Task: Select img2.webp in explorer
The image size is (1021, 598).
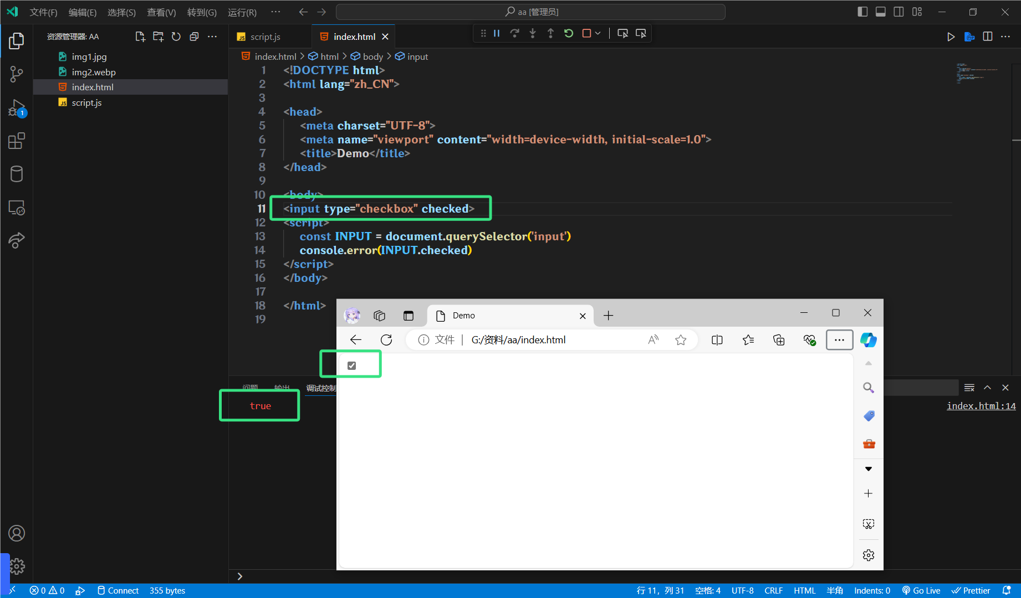Action: (x=130, y=72)
